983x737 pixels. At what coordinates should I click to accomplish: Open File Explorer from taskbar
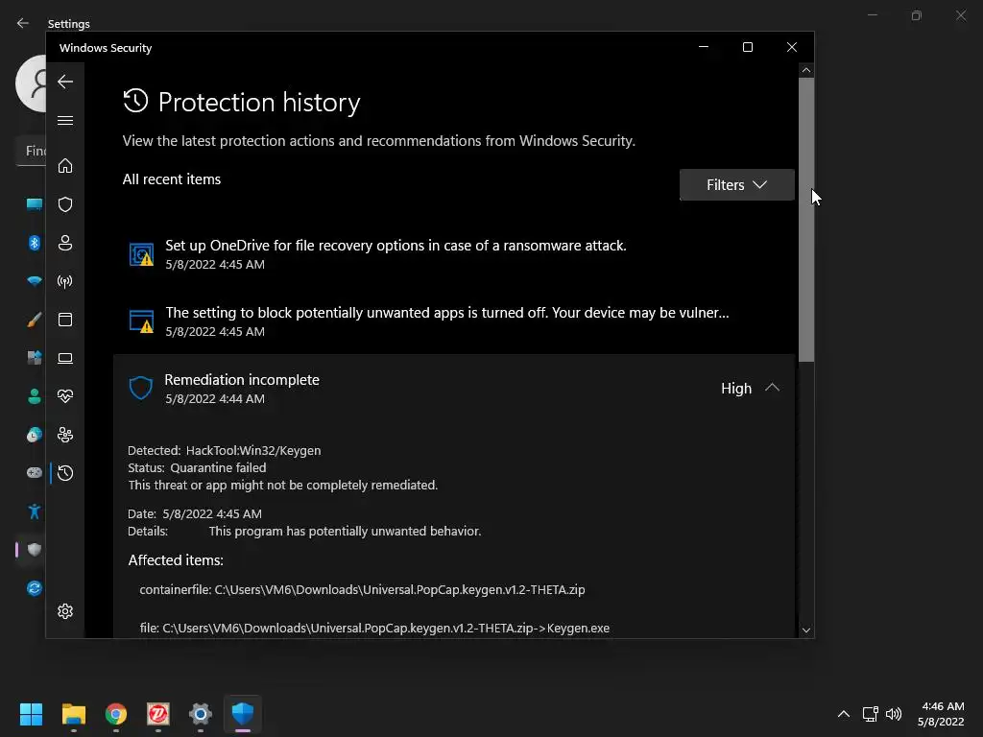pos(74,714)
